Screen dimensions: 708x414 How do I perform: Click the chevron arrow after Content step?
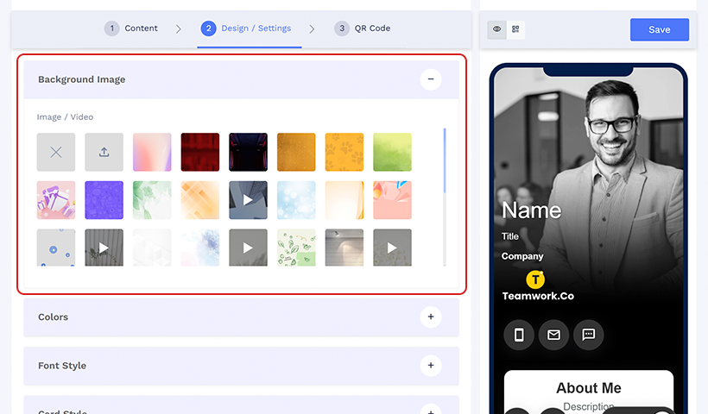coord(179,28)
